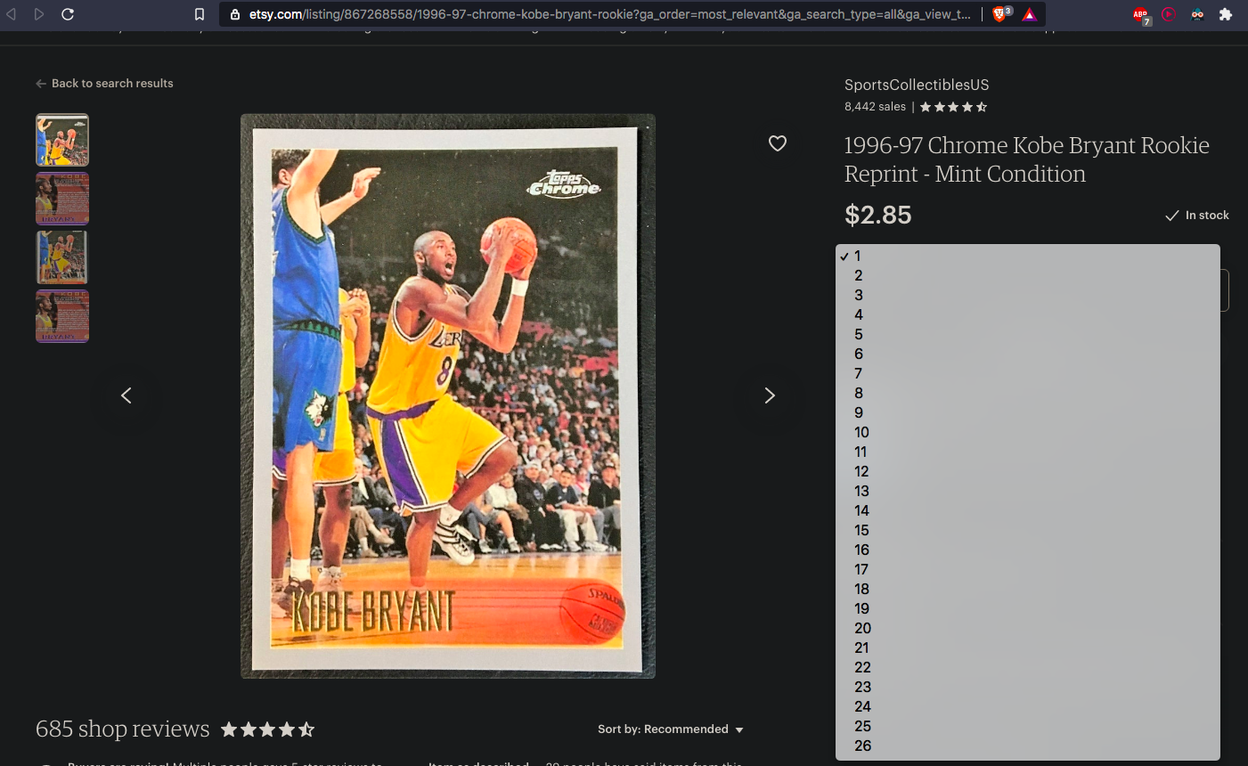This screenshot has width=1248, height=766.
Task: Click the 8,442 sales text
Action: point(875,107)
